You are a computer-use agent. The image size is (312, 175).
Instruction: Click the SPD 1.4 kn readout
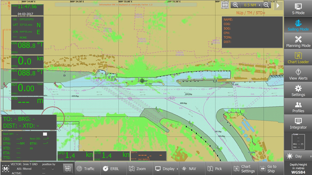[75, 156]
